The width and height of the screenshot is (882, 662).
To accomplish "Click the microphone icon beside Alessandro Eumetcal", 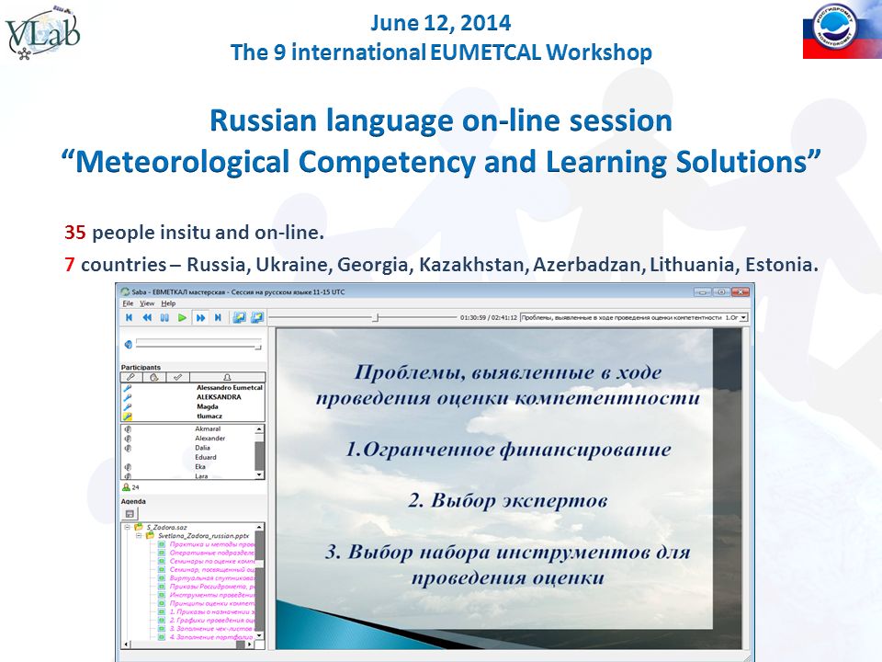I will (128, 387).
